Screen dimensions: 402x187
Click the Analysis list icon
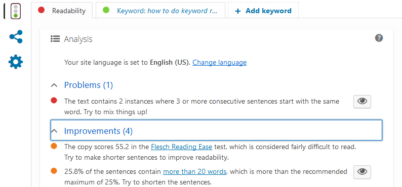pos(55,39)
